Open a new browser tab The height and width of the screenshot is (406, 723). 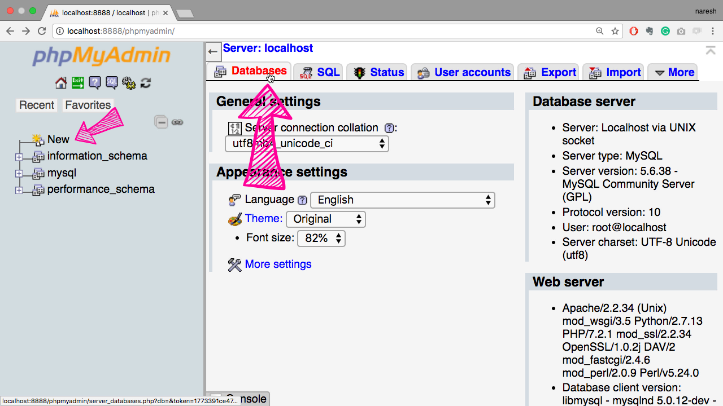click(185, 13)
